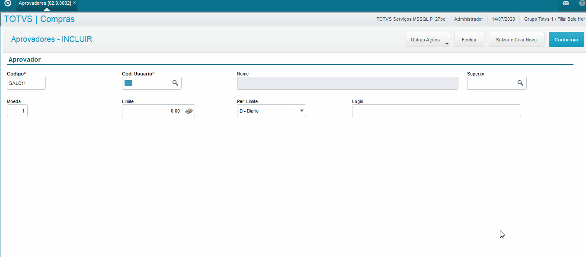The width and height of the screenshot is (586, 257).
Task: Click the Aprovadores - INCLUIR heading
Action: coord(51,39)
